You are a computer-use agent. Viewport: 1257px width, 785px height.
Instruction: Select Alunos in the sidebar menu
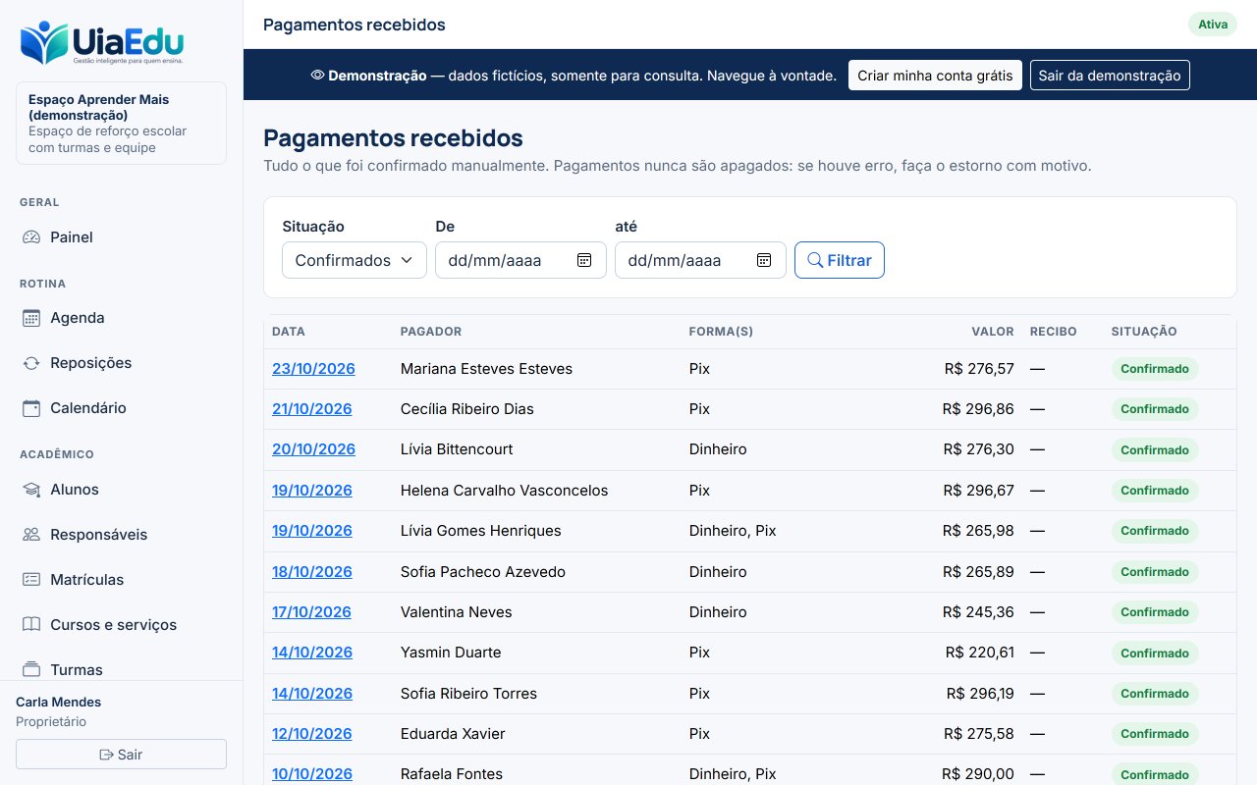(122, 490)
